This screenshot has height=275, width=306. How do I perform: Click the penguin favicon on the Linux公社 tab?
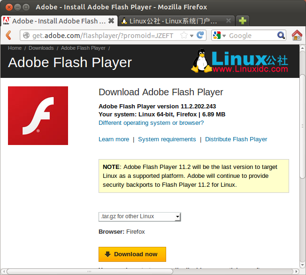124,21
